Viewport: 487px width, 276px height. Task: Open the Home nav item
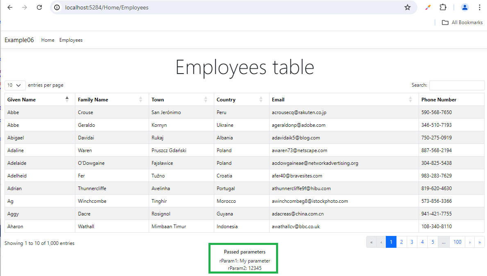(48, 40)
